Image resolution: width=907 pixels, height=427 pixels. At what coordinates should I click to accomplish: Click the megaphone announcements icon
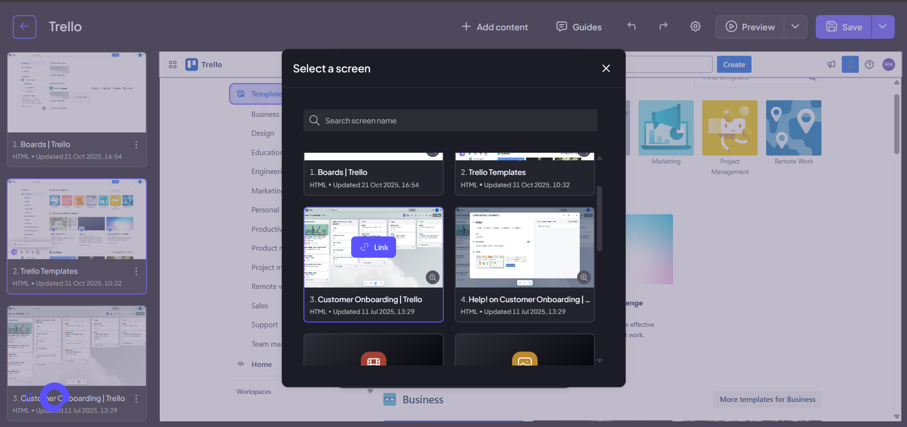click(831, 64)
